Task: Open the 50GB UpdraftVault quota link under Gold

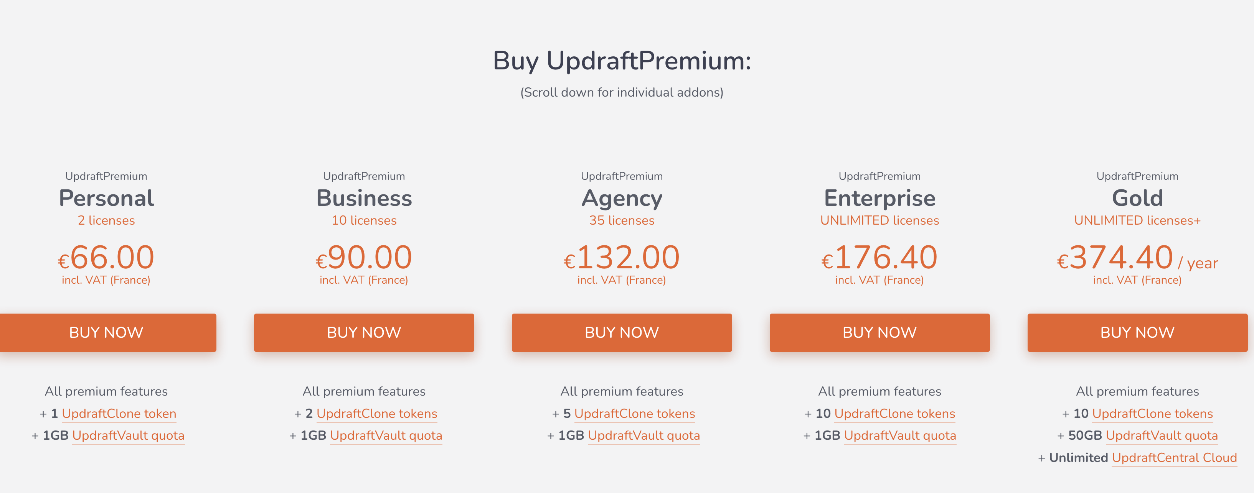Action: pyautogui.click(x=1162, y=435)
